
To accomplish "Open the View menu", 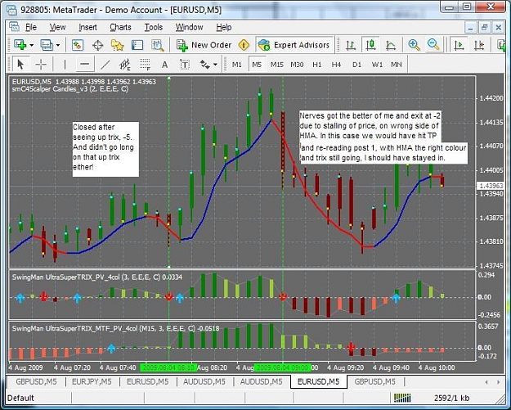I will pos(57,27).
